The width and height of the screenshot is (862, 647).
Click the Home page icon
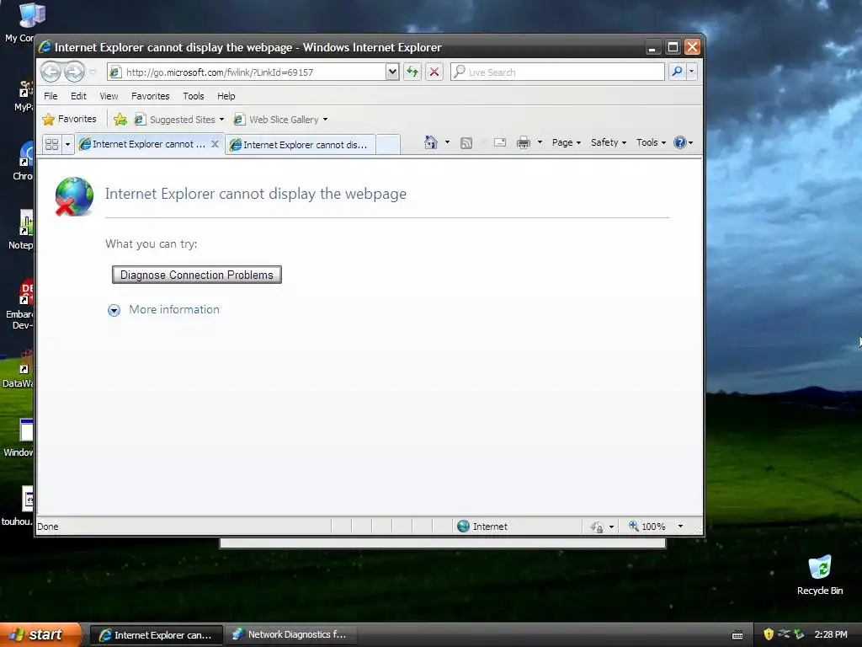point(430,142)
